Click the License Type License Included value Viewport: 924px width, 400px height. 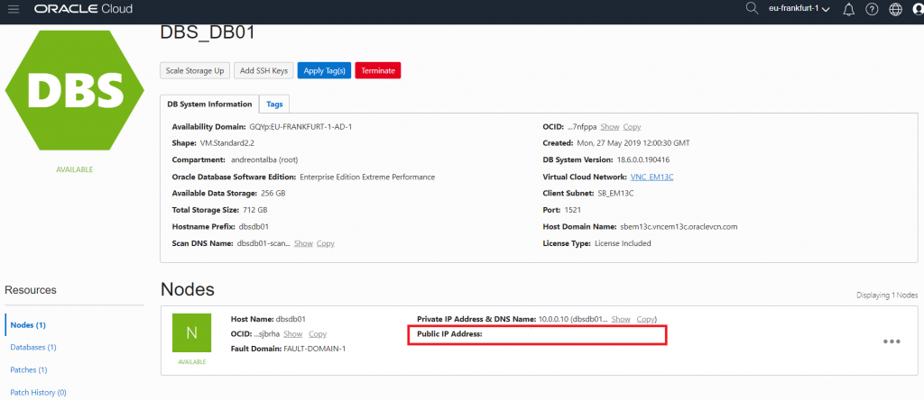pyautogui.click(x=623, y=243)
